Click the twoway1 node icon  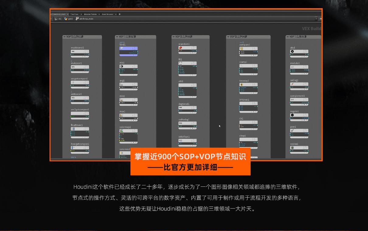241,85
